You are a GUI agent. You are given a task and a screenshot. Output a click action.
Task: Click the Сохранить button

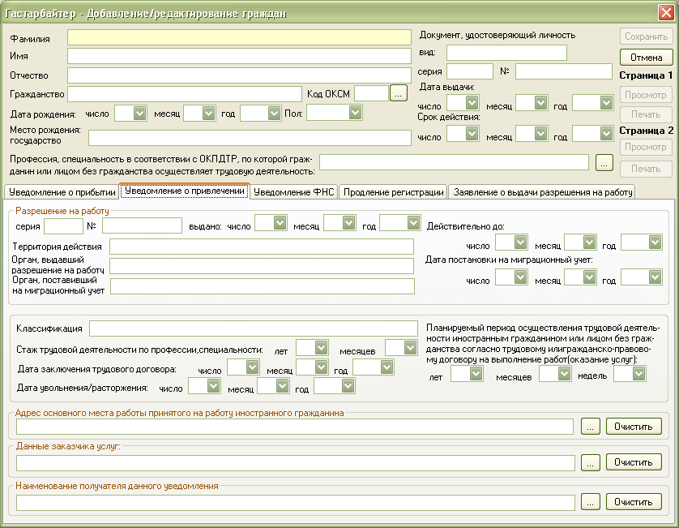tap(646, 36)
